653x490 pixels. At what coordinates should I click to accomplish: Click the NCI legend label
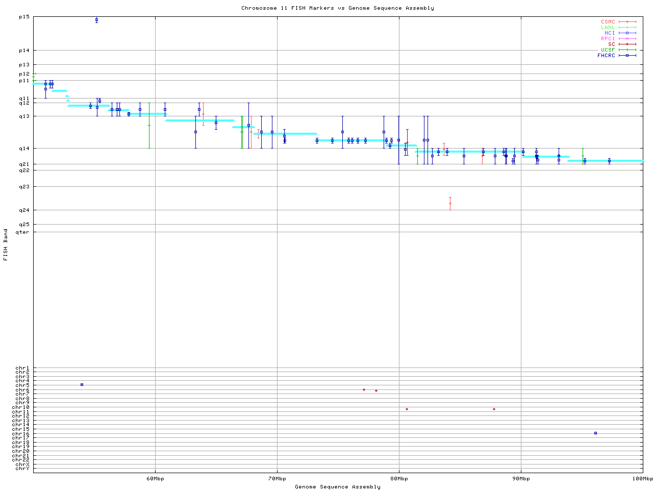[x=610, y=33]
